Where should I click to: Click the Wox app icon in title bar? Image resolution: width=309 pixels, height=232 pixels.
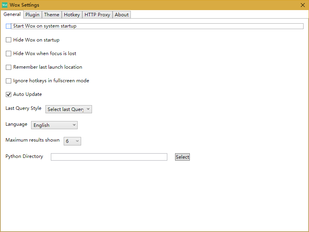(x=5, y=5)
